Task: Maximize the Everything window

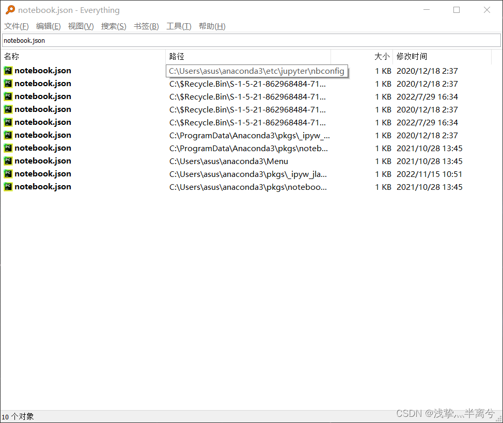Action: click(457, 10)
